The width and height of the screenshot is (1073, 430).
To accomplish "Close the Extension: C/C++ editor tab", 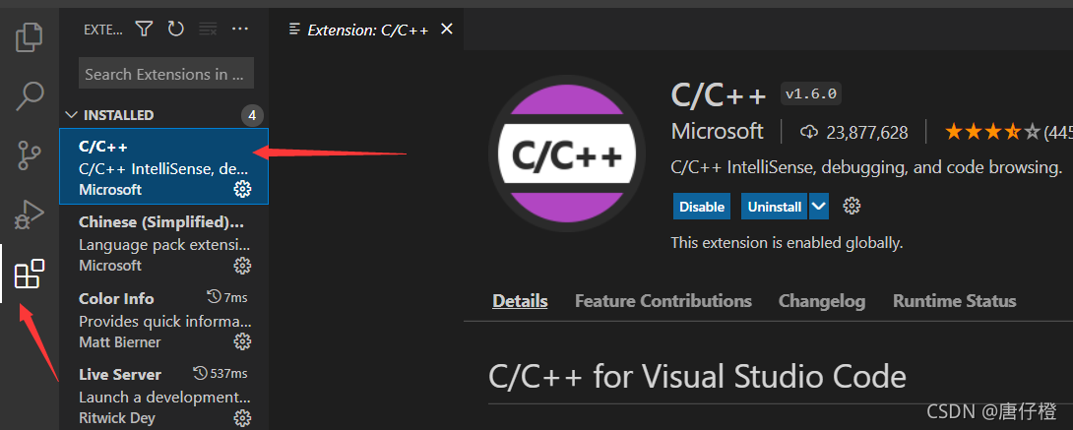I will pos(446,30).
